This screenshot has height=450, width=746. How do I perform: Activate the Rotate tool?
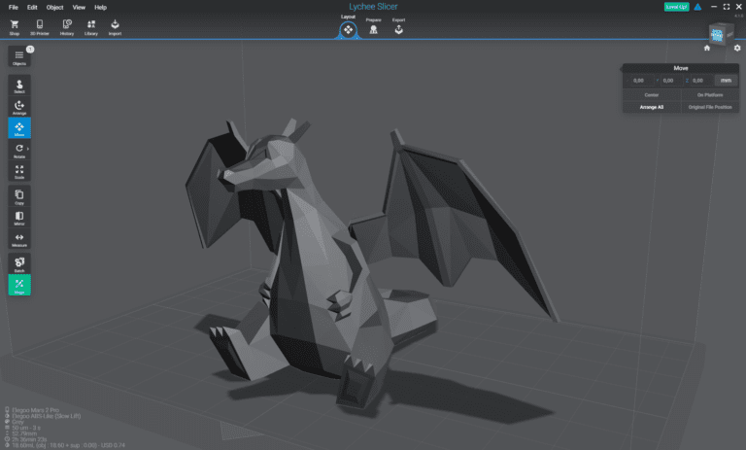19,150
